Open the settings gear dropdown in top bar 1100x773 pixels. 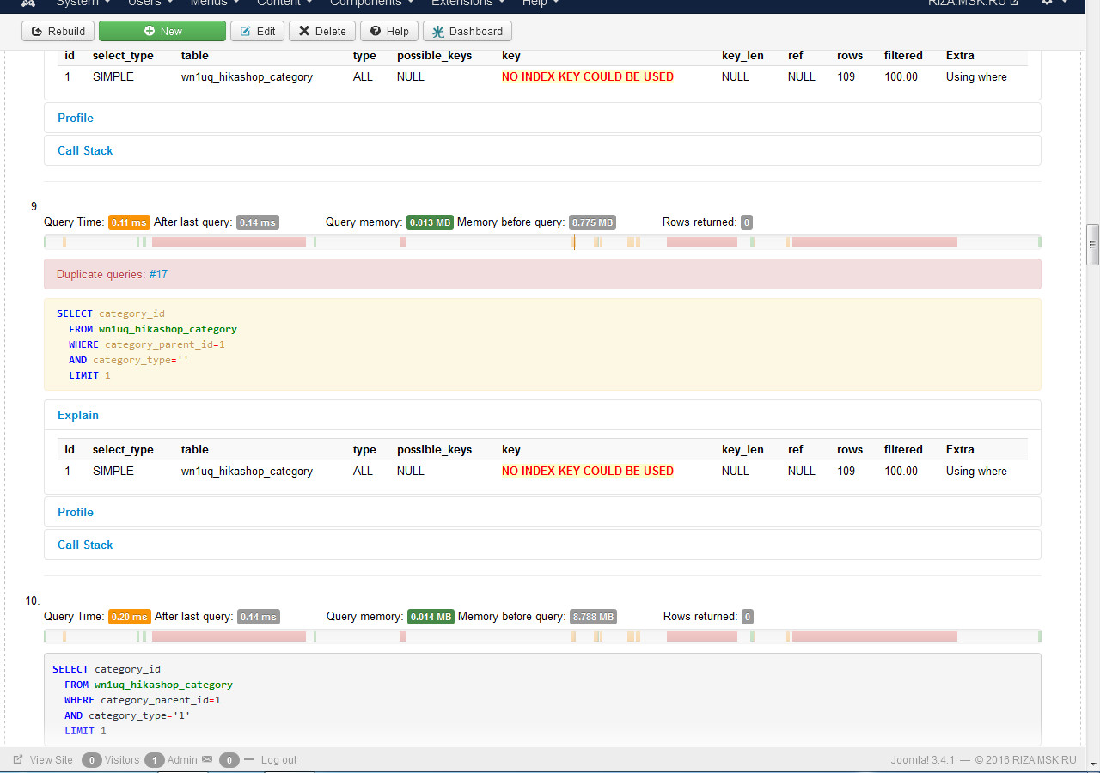click(x=1054, y=3)
